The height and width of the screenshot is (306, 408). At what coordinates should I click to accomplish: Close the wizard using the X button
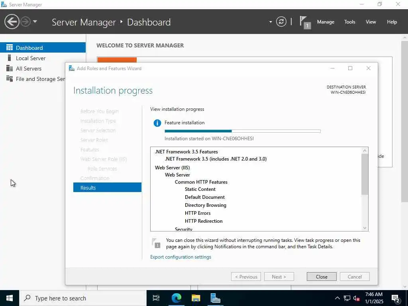pos(369,68)
